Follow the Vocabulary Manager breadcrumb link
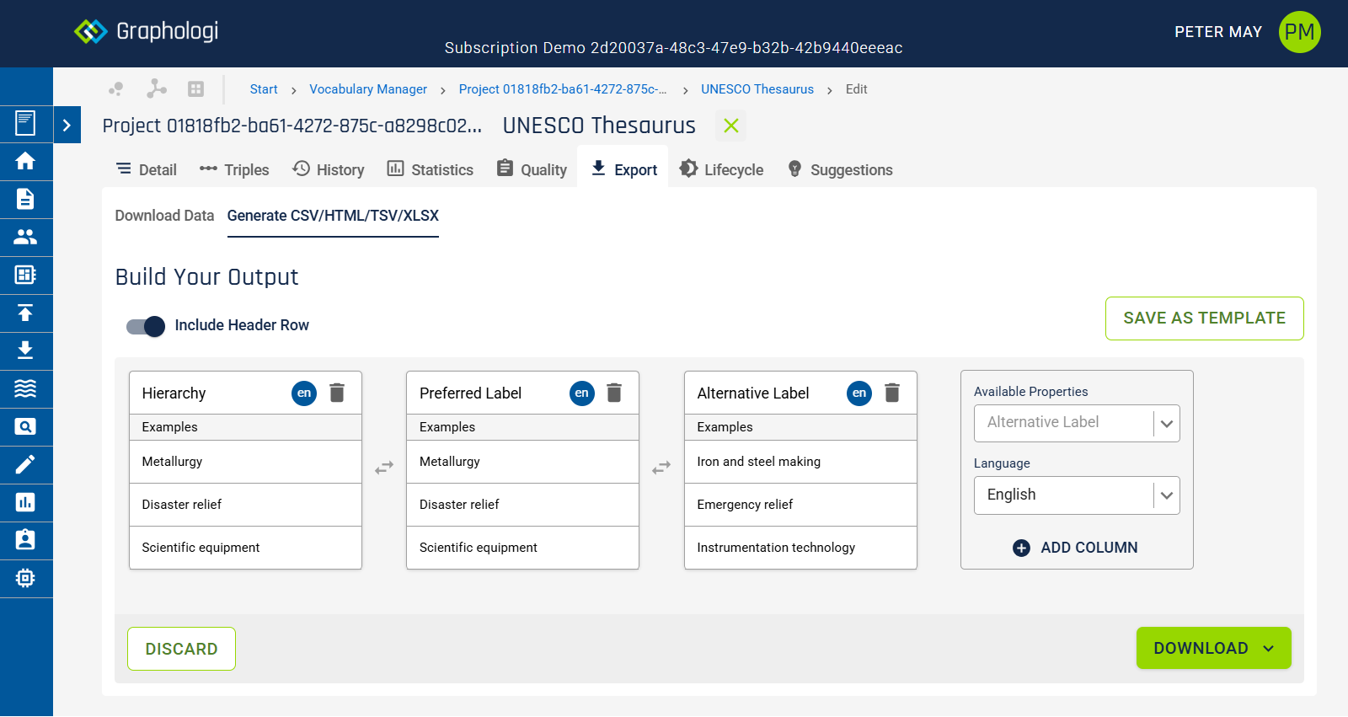The image size is (1348, 717). 368,89
